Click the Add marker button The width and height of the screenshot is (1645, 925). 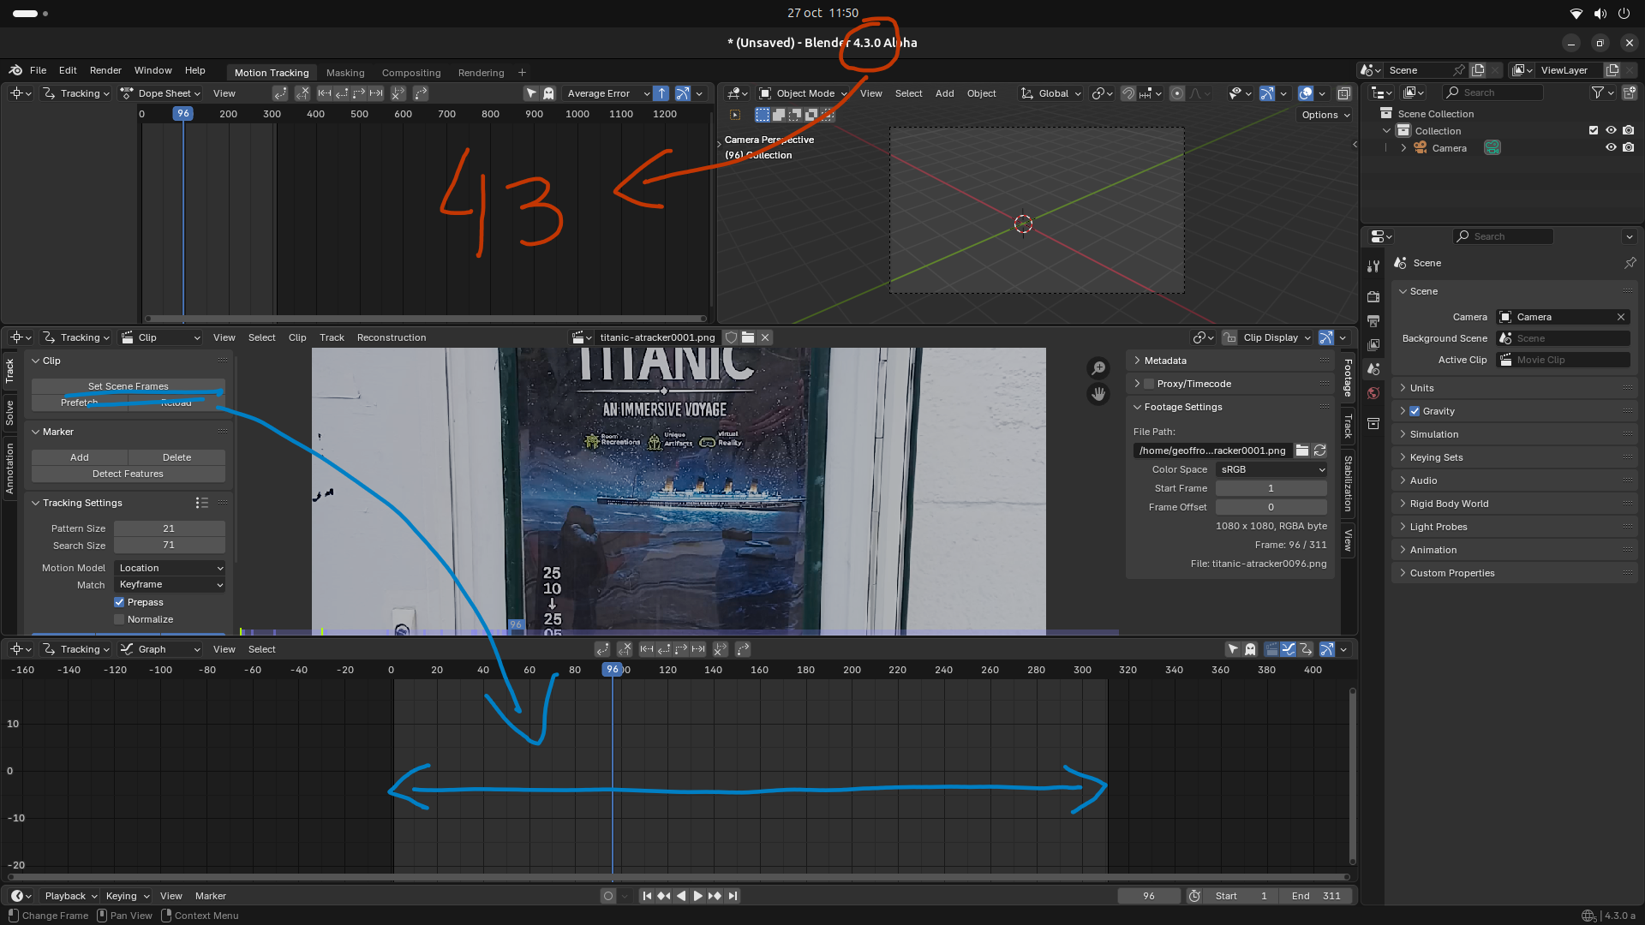point(80,457)
